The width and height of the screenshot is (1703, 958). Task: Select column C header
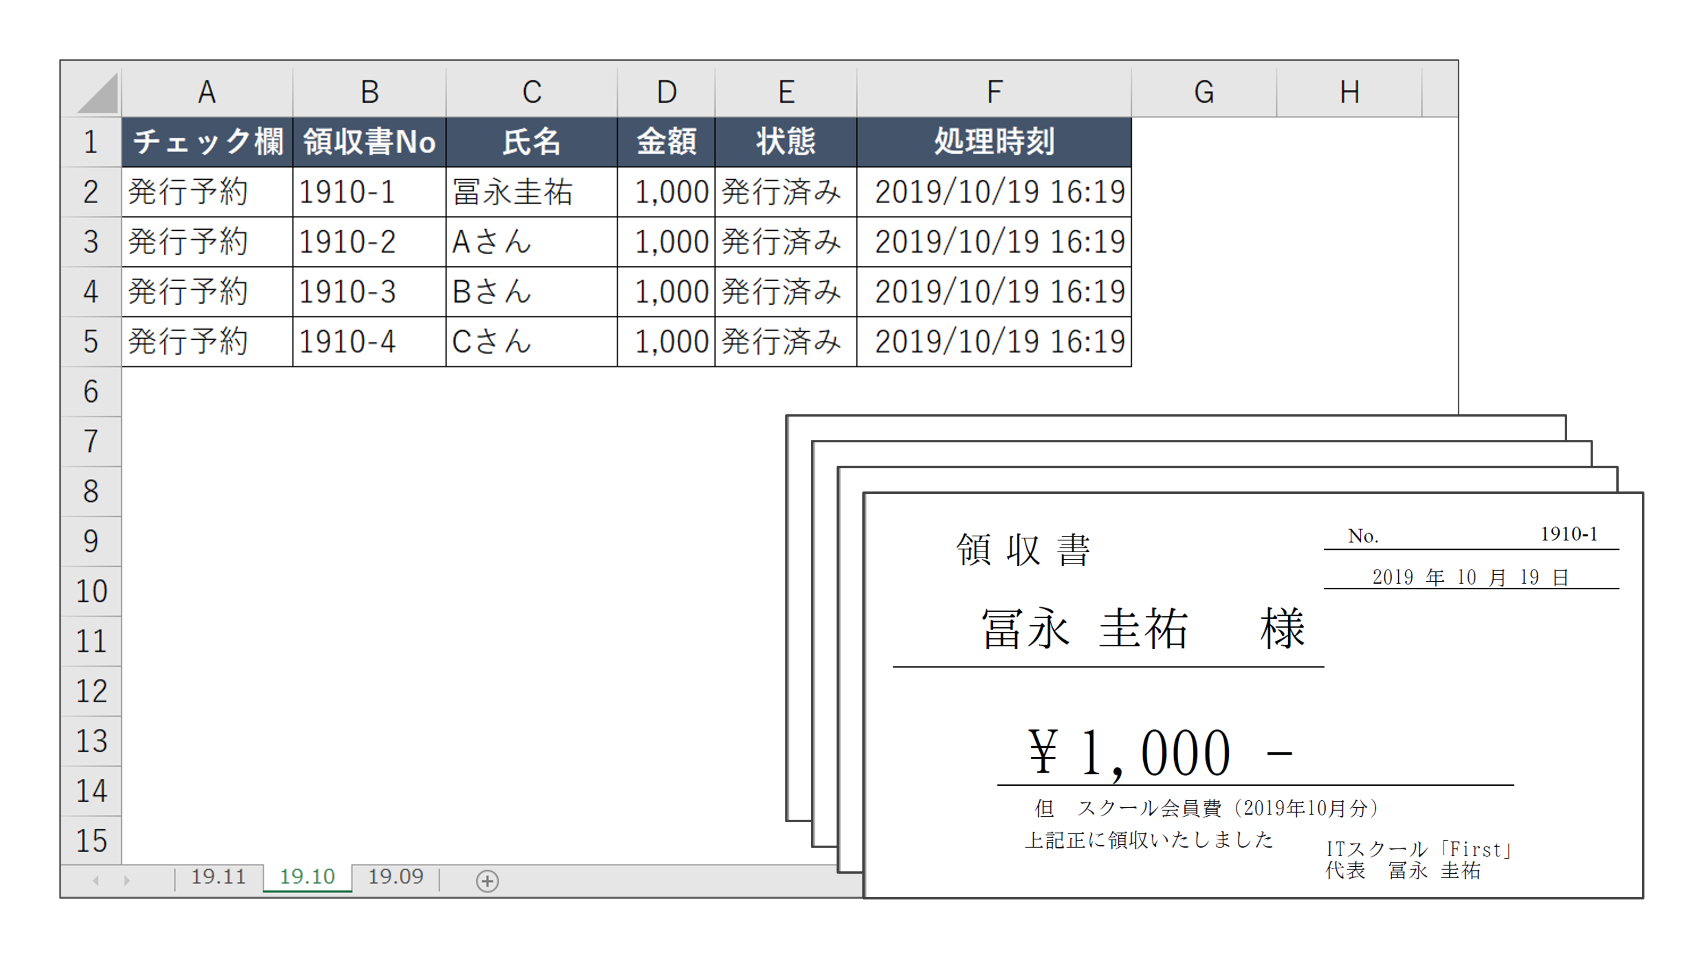[x=531, y=91]
